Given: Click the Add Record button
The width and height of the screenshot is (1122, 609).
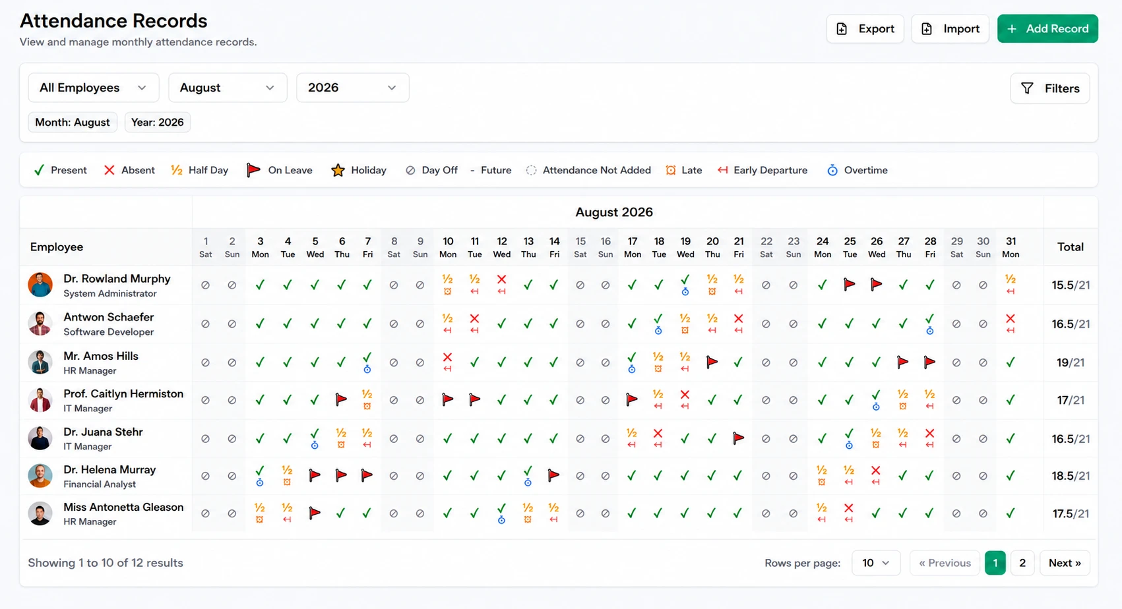Looking at the screenshot, I should (1047, 29).
